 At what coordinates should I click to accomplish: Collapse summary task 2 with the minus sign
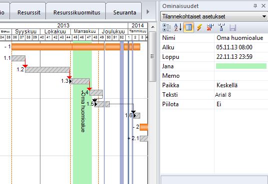click(134, 127)
